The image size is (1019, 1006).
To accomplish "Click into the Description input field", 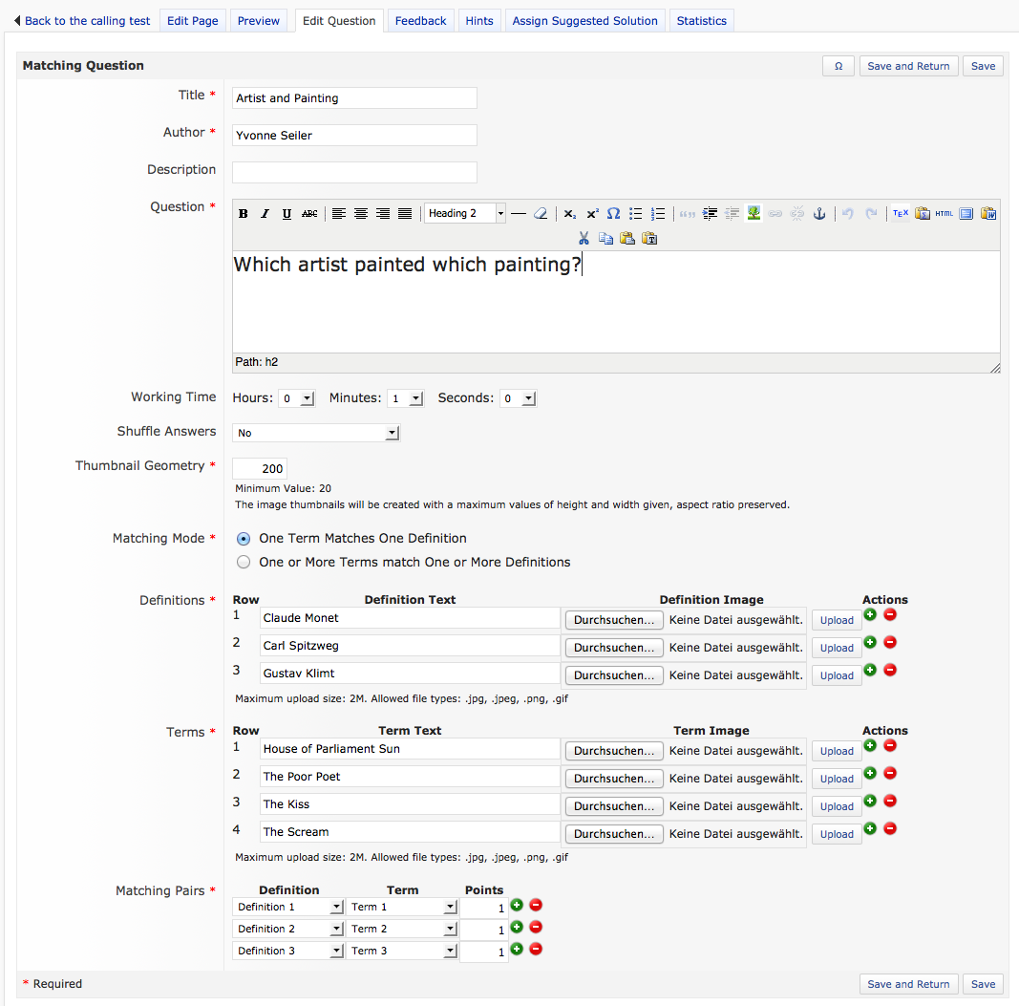I will coord(354,172).
